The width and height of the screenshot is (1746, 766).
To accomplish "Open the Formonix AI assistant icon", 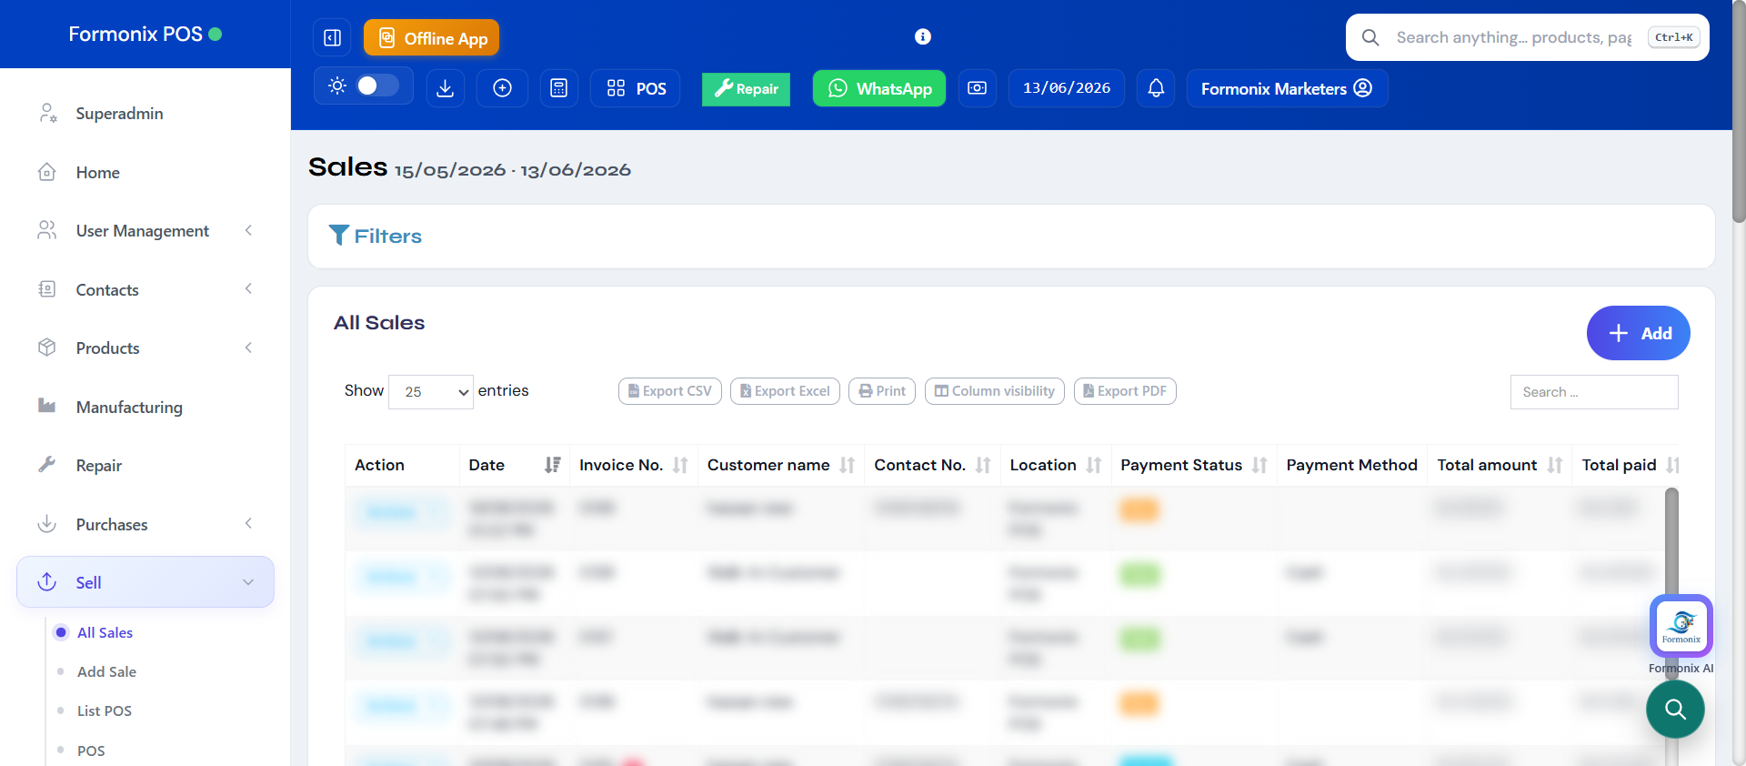I will click(x=1681, y=626).
